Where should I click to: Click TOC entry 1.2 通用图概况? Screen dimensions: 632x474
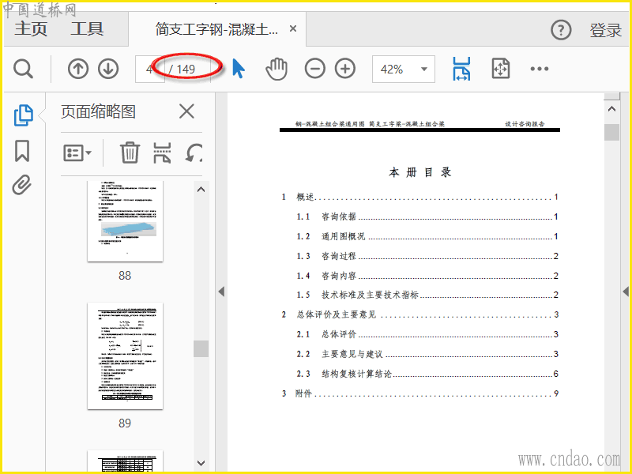(427, 236)
